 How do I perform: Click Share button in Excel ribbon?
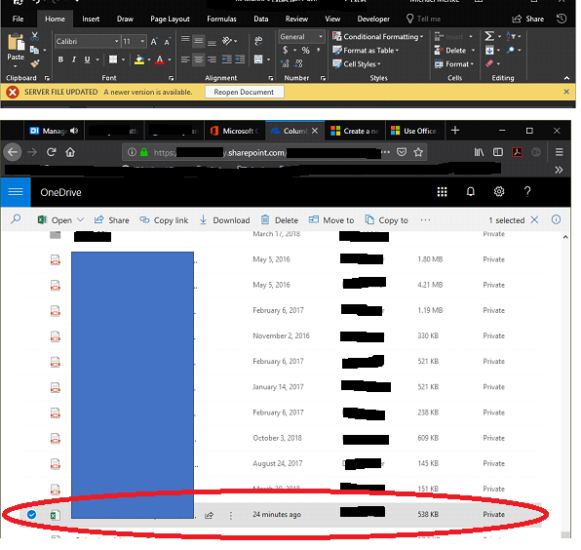click(528, 19)
